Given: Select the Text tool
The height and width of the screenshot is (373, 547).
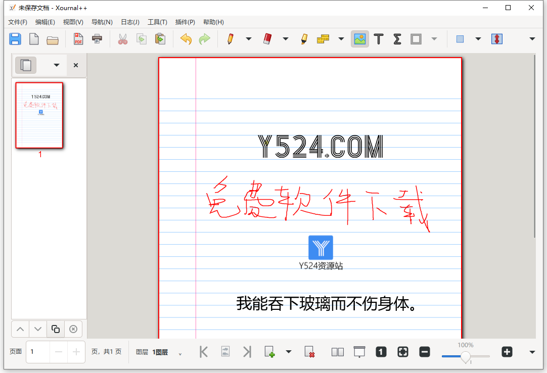Looking at the screenshot, I should (379, 39).
